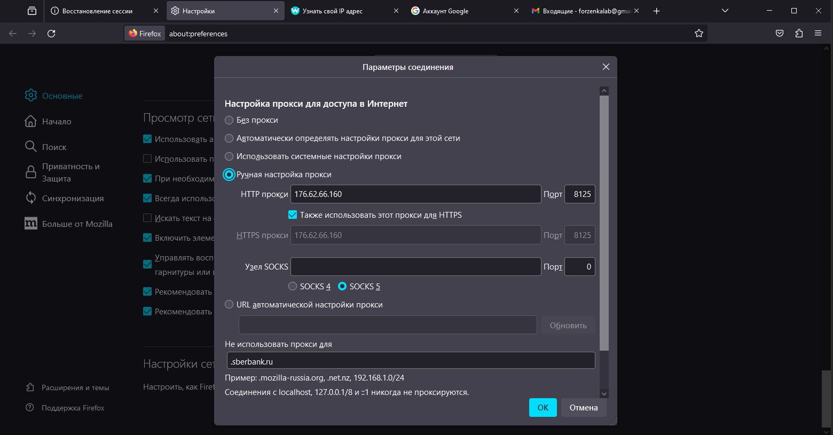The width and height of the screenshot is (833, 435).
Task: Open the Pocket save icon
Action: 780,34
